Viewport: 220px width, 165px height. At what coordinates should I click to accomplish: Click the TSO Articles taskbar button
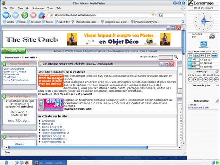[49, 163]
